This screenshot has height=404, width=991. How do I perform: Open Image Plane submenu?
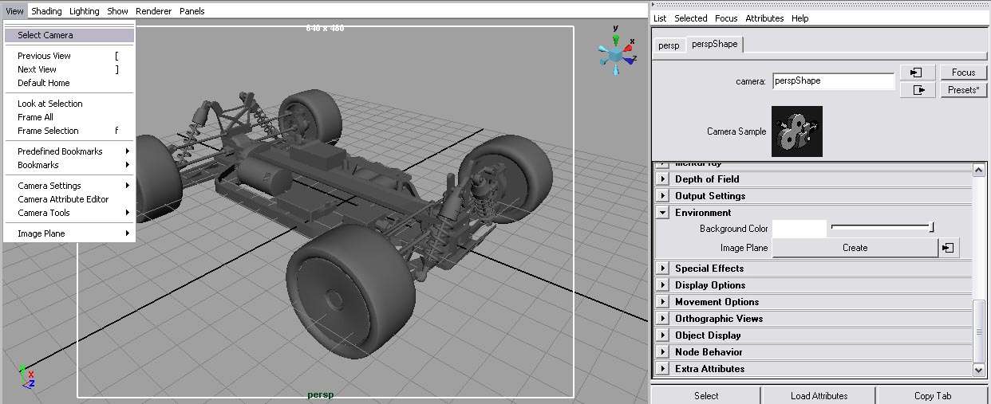(69, 233)
